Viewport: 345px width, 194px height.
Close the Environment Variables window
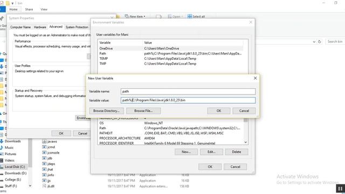pyautogui.click(x=251, y=22)
